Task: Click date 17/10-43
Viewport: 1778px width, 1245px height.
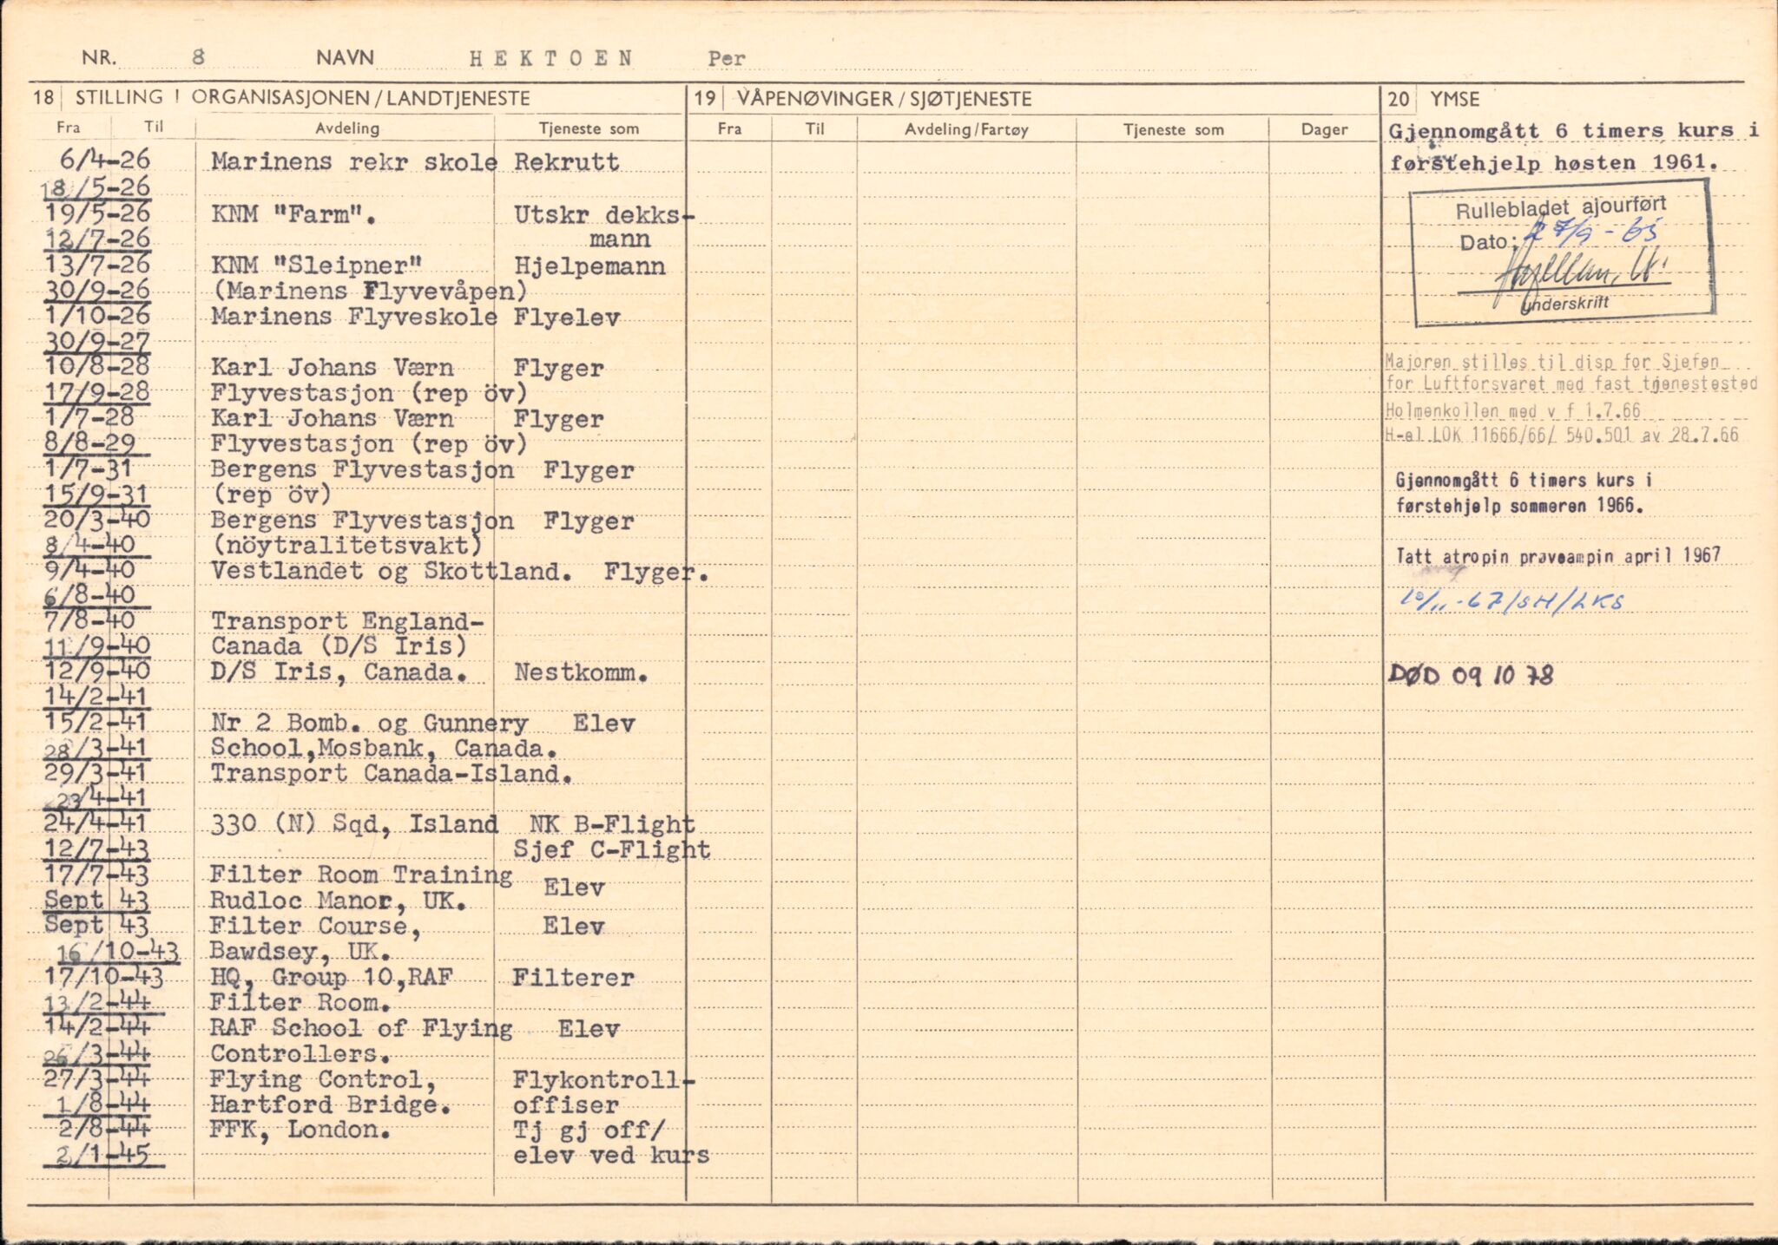Action: click(104, 976)
